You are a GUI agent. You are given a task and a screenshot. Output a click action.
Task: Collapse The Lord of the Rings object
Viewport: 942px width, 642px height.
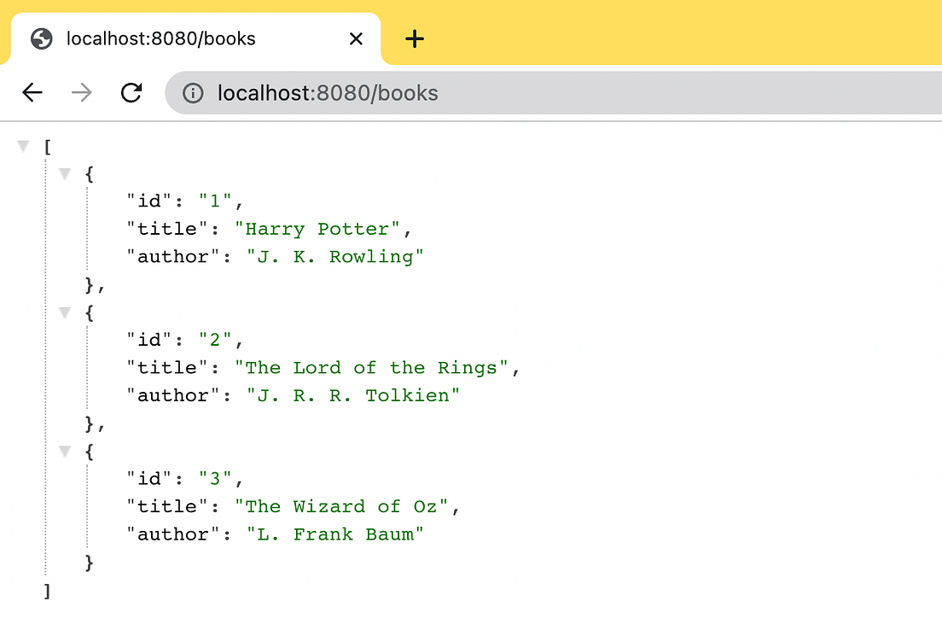coord(65,312)
